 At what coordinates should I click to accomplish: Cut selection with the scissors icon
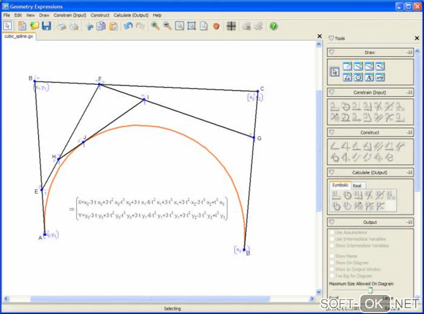coord(90,27)
